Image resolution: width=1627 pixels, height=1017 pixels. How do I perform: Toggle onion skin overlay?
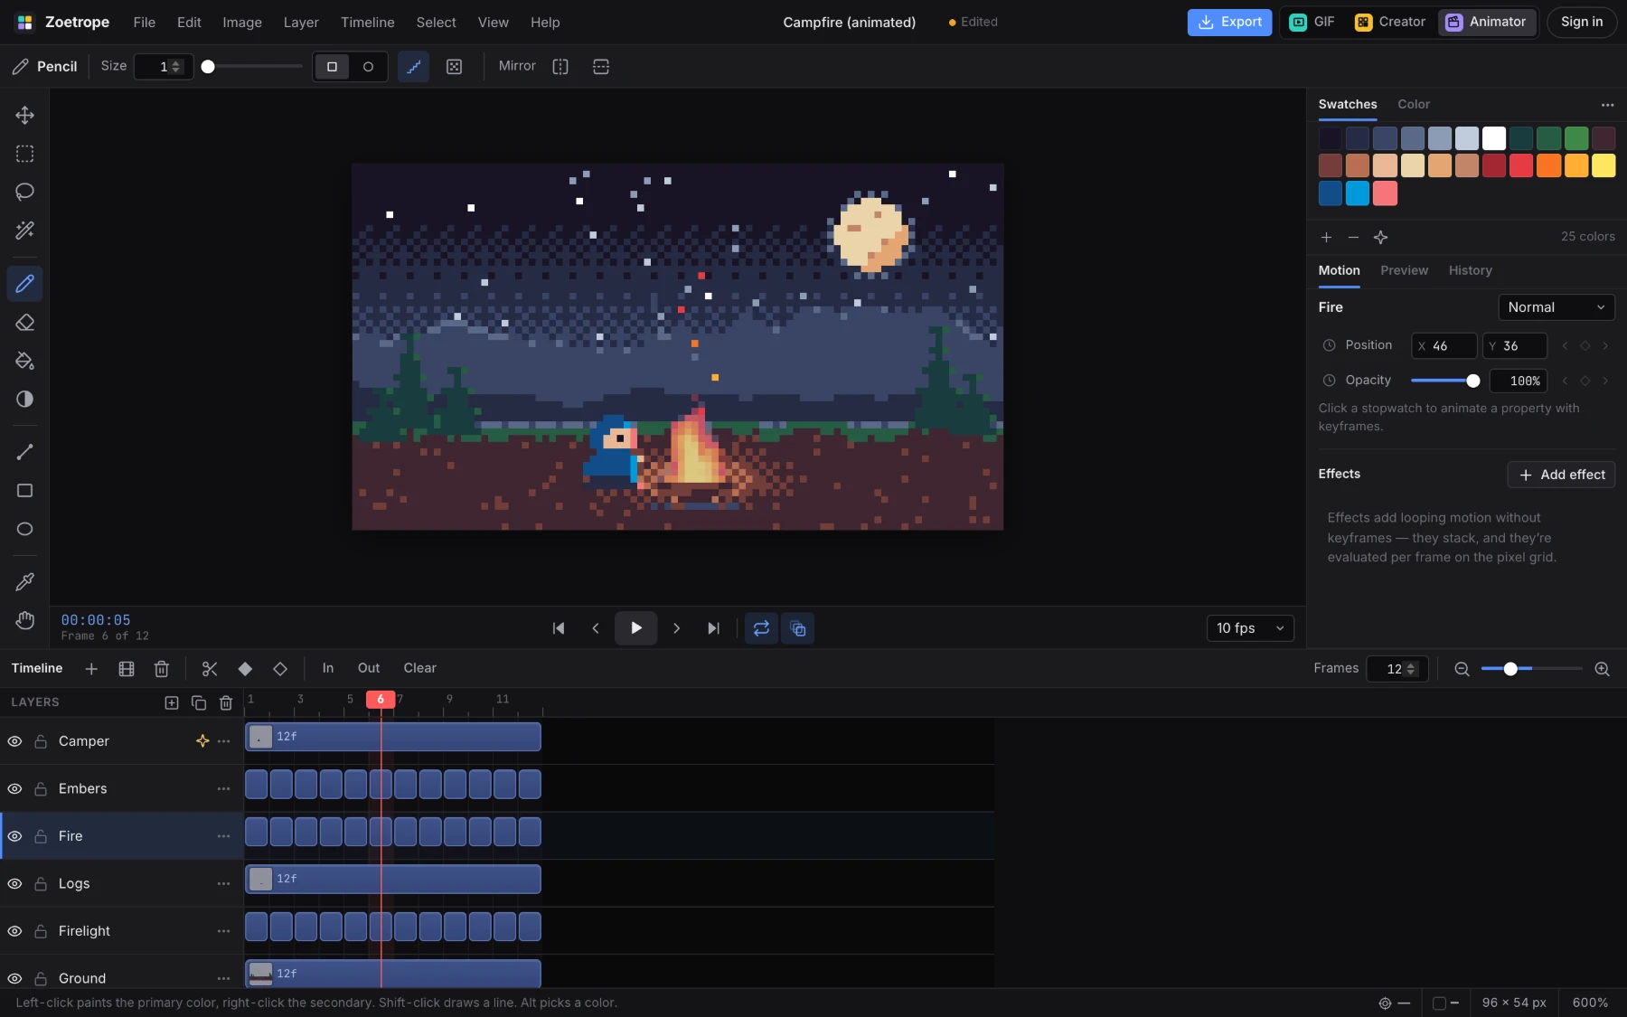tap(798, 628)
